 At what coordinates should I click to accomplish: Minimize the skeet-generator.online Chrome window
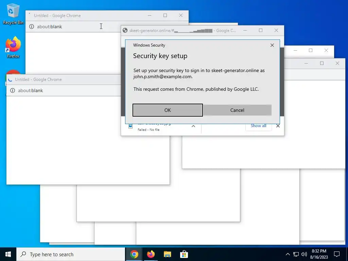(x=245, y=30)
